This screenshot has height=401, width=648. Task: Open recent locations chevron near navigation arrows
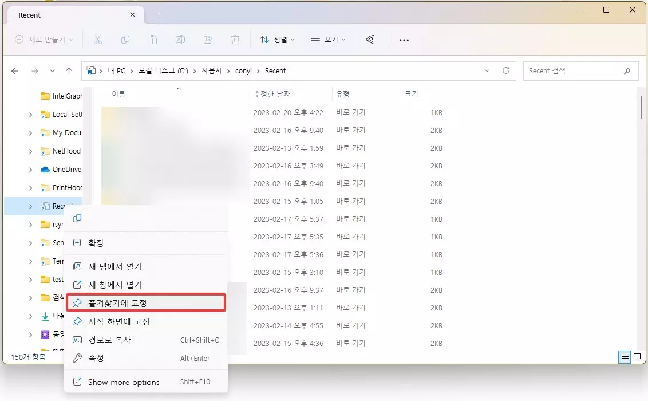(52, 71)
